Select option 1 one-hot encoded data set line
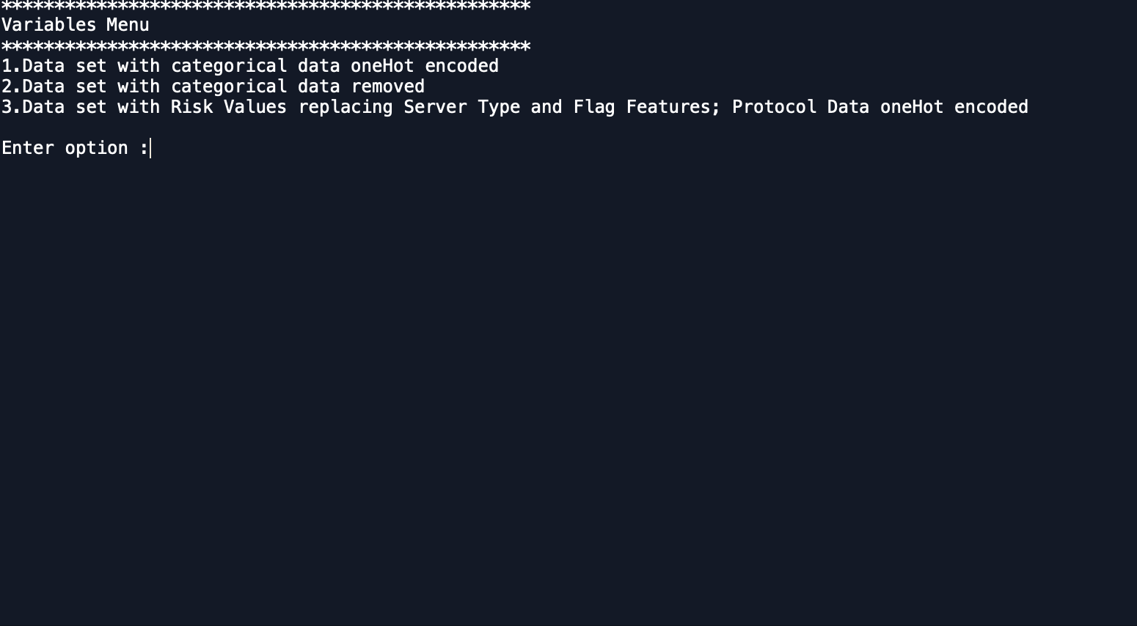 click(x=249, y=66)
